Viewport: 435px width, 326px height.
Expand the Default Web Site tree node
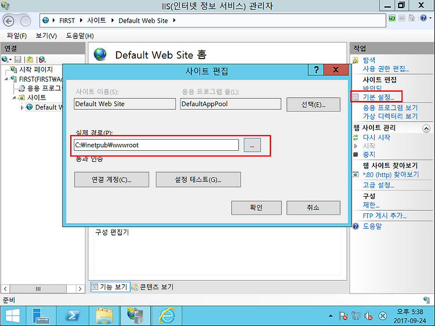(22, 107)
